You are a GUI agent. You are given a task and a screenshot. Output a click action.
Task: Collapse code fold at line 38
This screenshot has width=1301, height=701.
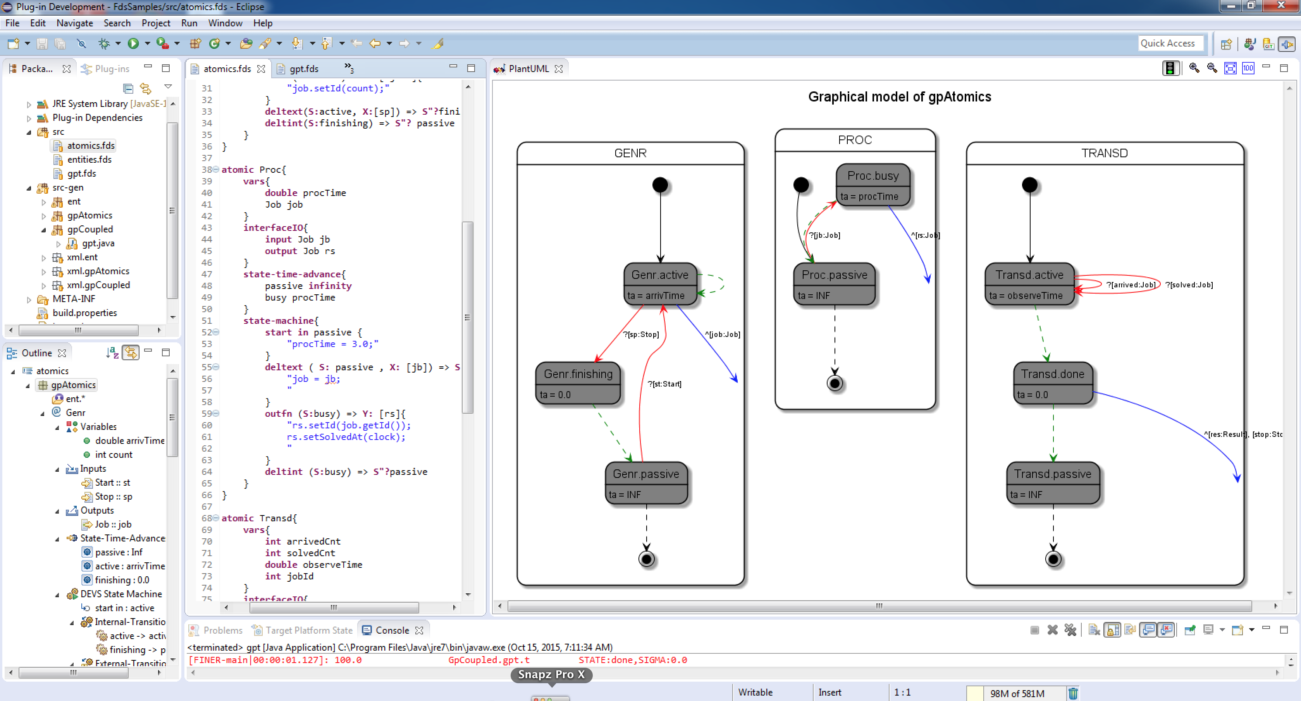(216, 170)
